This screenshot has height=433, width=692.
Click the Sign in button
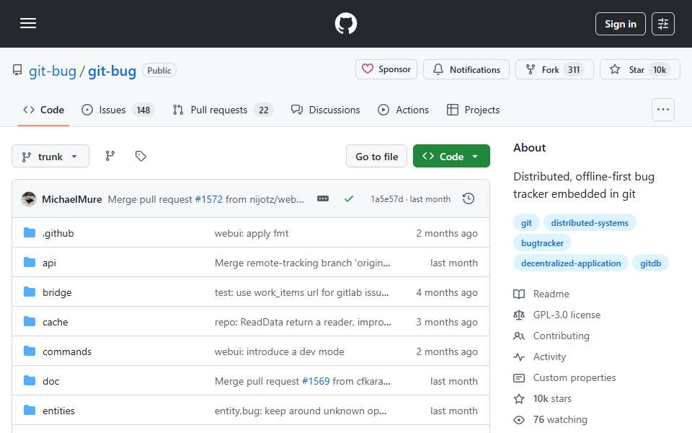[x=620, y=24]
